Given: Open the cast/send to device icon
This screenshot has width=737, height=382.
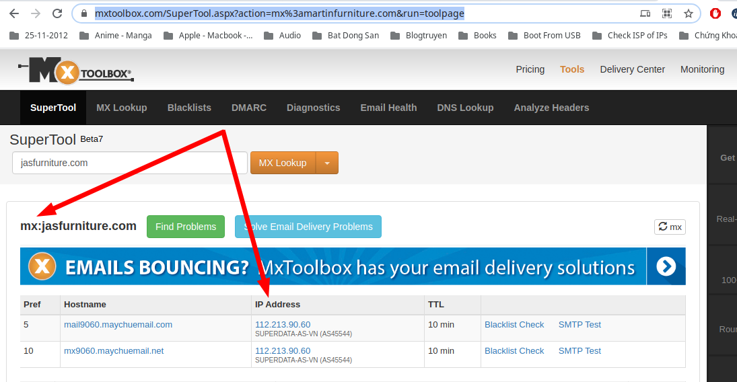Looking at the screenshot, I should tap(645, 13).
